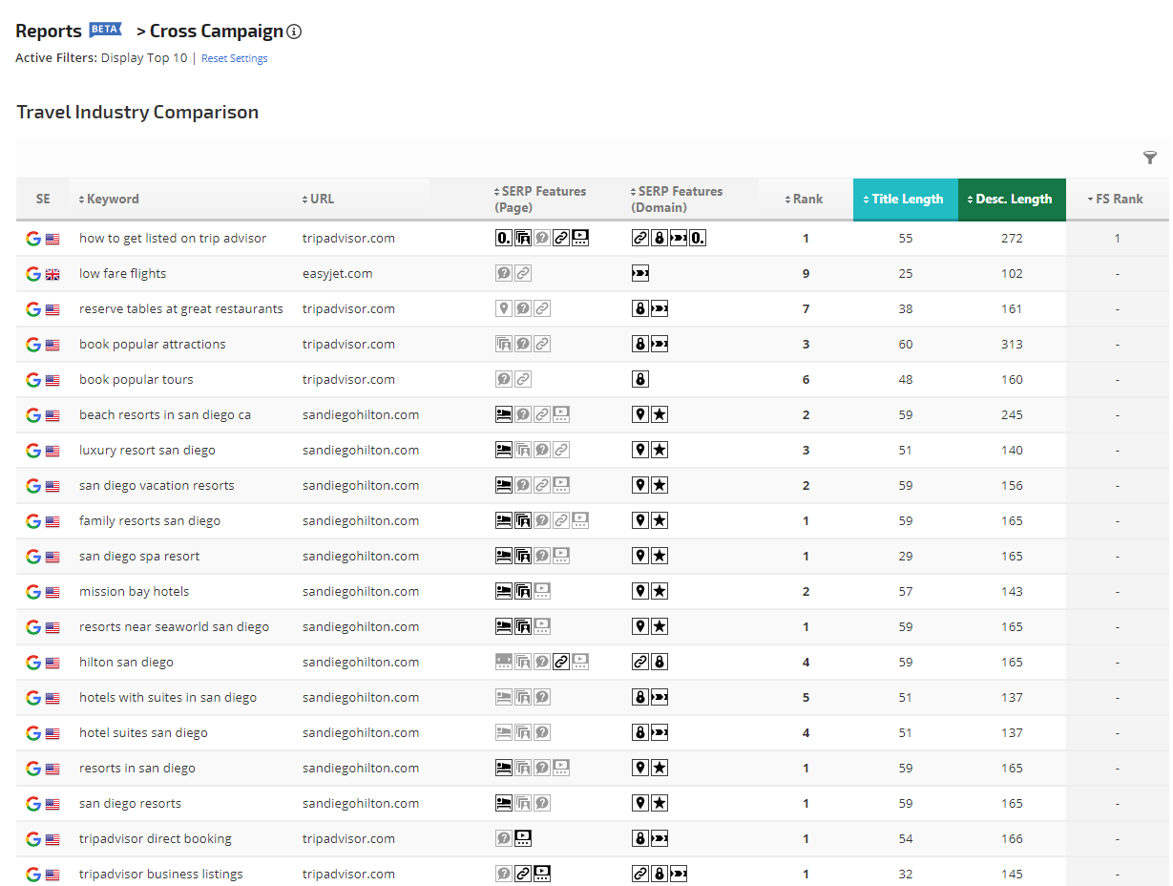Click the HTTPS lock icon for book popular tours
This screenshot has height=886, width=1173.
(x=640, y=380)
